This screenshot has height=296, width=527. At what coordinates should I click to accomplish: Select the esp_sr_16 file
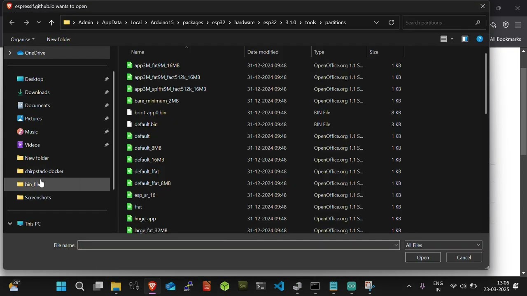145,195
